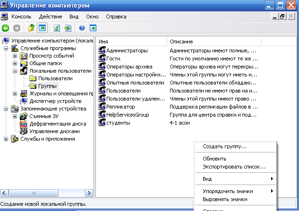Choose Выровнять значки in context menu
This screenshot has width=299, height=211.
tap(236, 199)
